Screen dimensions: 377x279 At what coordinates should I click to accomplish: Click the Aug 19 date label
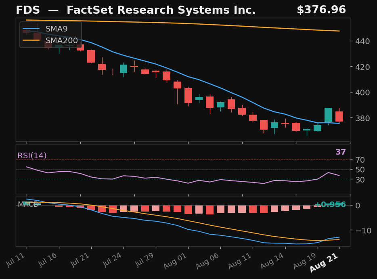pos(305,261)
